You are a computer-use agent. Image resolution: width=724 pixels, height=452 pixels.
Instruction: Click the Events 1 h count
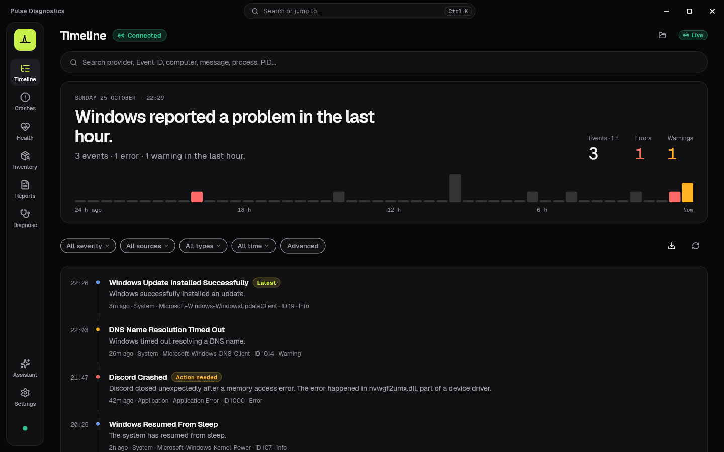coord(593,154)
